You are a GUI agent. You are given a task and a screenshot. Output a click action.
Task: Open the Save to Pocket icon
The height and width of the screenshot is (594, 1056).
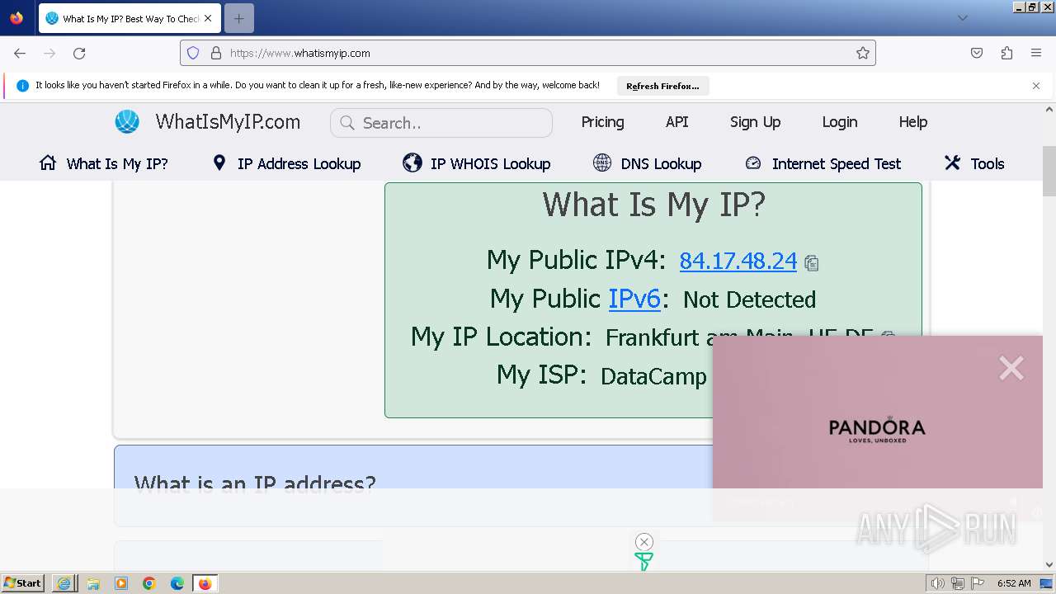977,53
